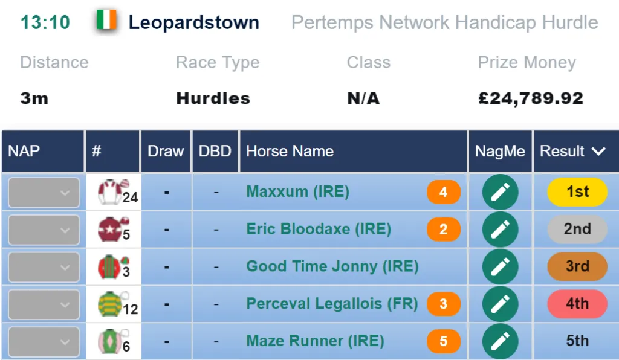Click the NagMe pencil for Perceval Legallois
Screen dimensions: 619x360
pyautogui.click(x=500, y=304)
